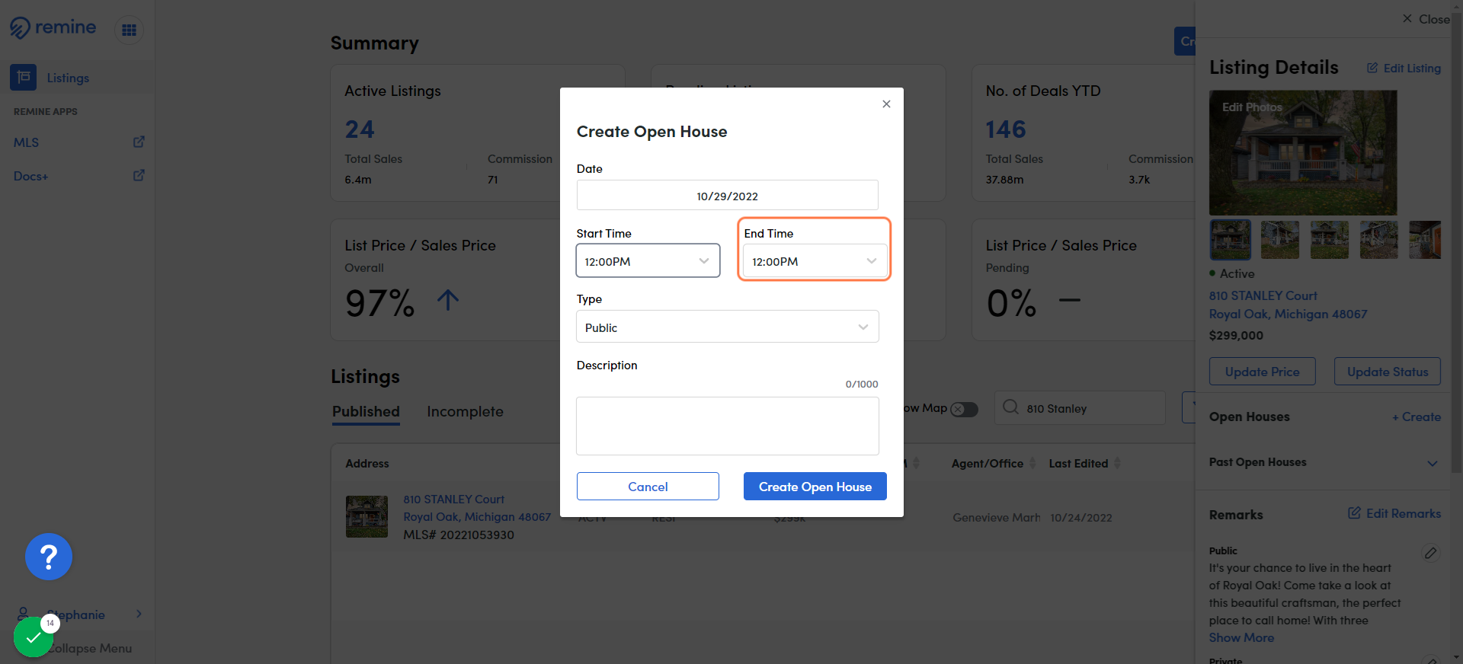Open MLS from Remine Apps
1463x664 pixels.
[26, 142]
